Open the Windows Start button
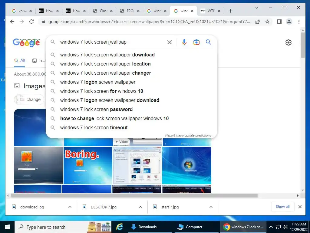Viewport: 310px width, 233px height. (x=7, y=227)
